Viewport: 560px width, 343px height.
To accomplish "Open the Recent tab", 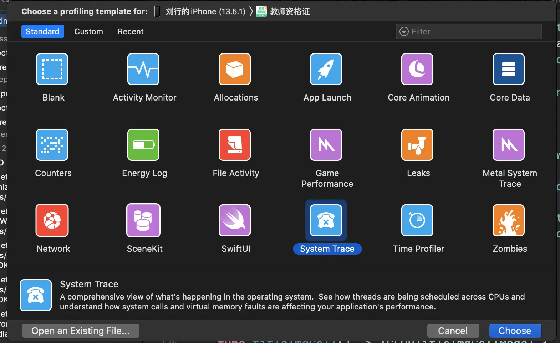I will [x=131, y=31].
